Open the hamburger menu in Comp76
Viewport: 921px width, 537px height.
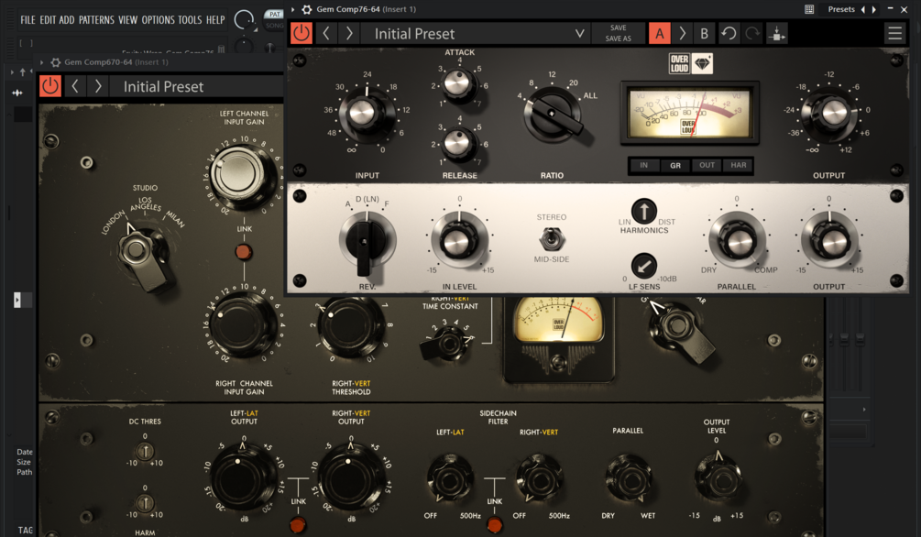click(894, 34)
